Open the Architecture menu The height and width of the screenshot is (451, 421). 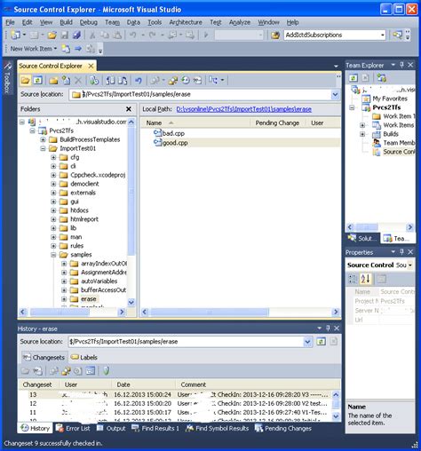point(186,22)
